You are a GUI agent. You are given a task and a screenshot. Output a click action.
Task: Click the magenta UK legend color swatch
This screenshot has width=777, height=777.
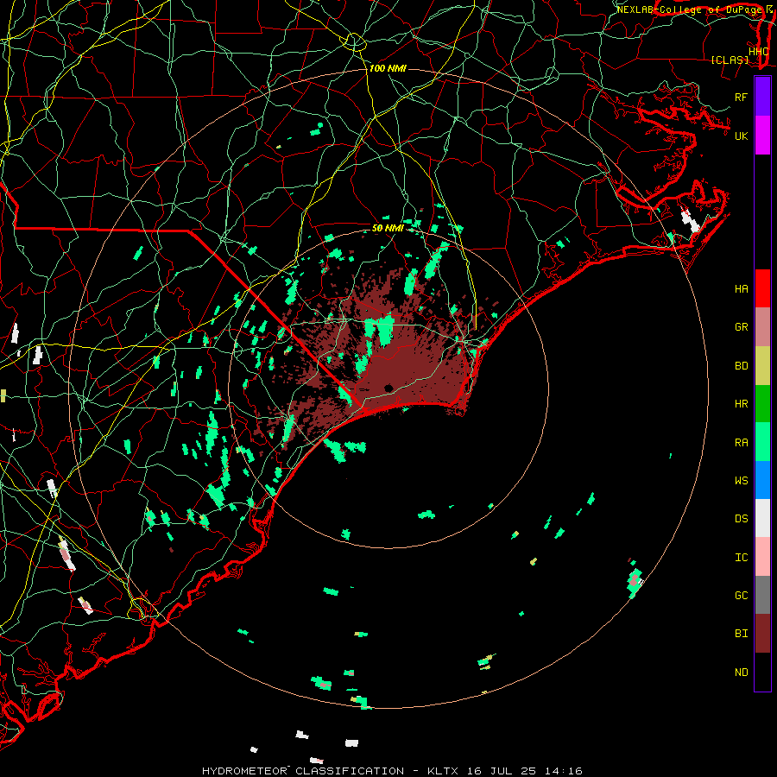coord(762,136)
